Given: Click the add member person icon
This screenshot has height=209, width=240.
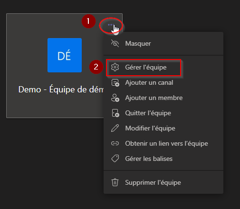Looking at the screenshot, I should pyautogui.click(x=115, y=98).
